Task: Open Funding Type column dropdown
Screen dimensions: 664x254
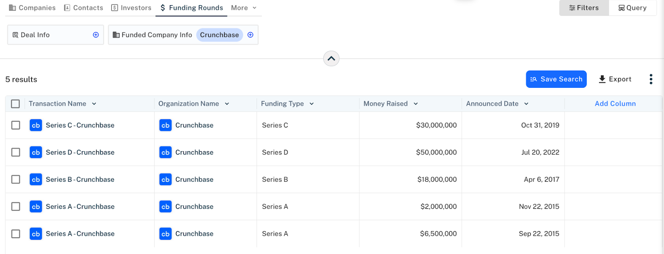Action: [x=312, y=104]
